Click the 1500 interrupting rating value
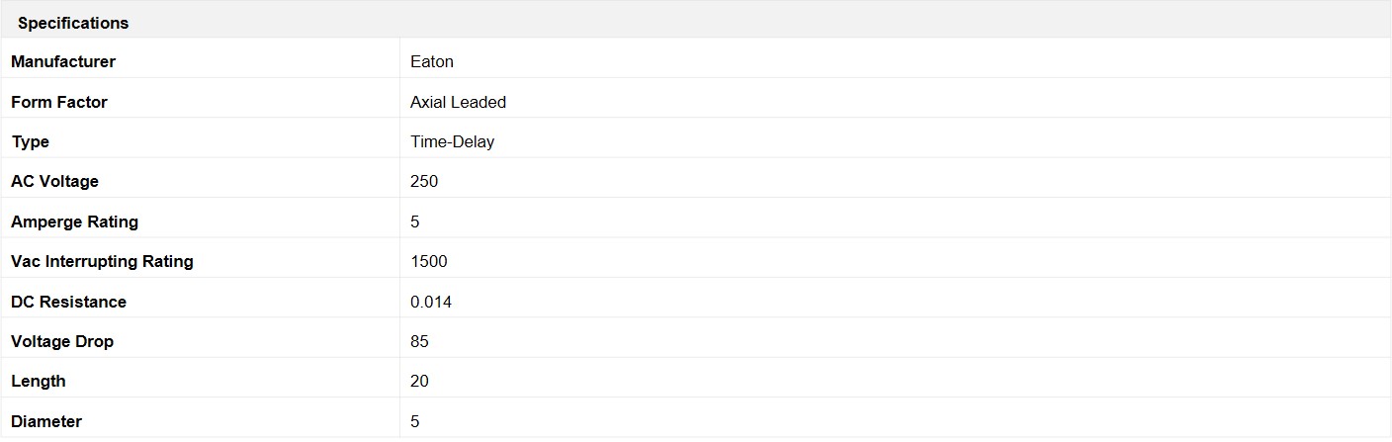Screen dimensions: 1392x442 tap(429, 261)
